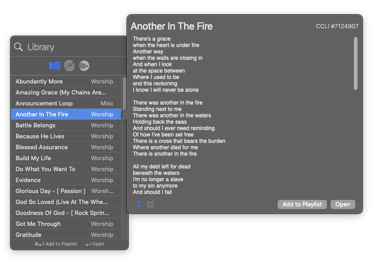Screen dimensions: 379x262
Task: Switch to slide grid view
Action: coord(150,204)
